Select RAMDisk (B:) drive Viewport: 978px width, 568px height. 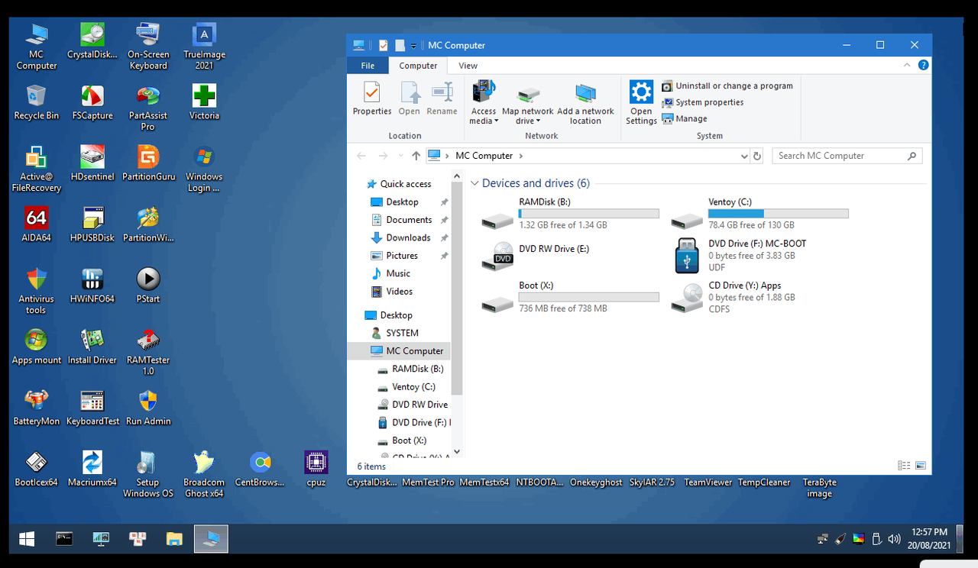coord(570,214)
